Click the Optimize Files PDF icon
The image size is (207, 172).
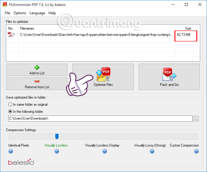(103, 74)
